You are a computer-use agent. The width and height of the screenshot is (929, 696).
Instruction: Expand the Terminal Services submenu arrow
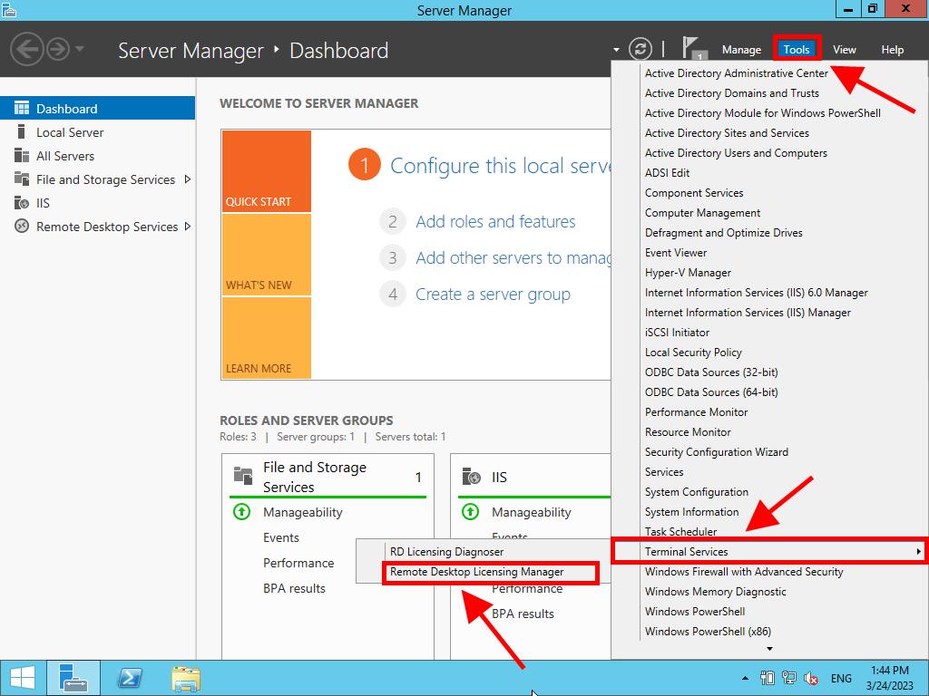pos(918,551)
